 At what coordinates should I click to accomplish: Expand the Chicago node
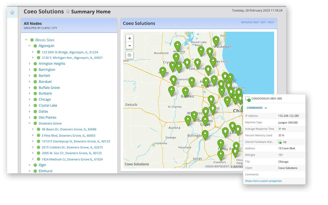tap(30, 99)
